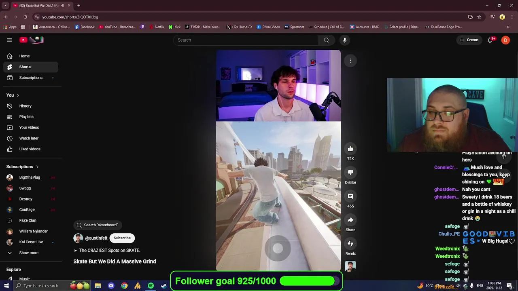The image size is (518, 291).
Task: Open the Facebook bookmark
Action: 85,27
